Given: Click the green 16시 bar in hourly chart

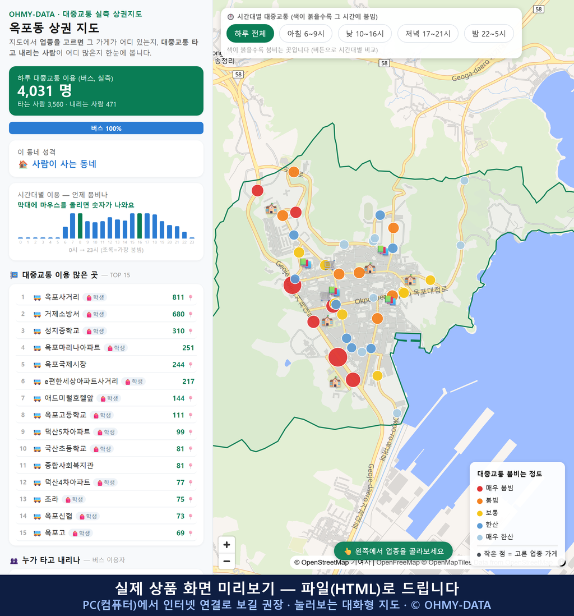Looking at the screenshot, I should (x=140, y=226).
